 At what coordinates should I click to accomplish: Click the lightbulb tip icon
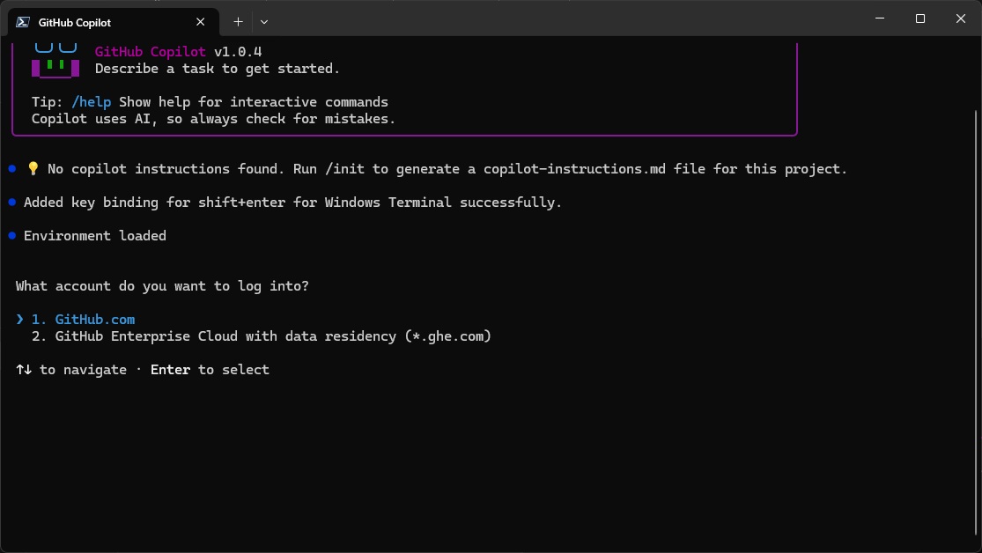click(x=33, y=169)
